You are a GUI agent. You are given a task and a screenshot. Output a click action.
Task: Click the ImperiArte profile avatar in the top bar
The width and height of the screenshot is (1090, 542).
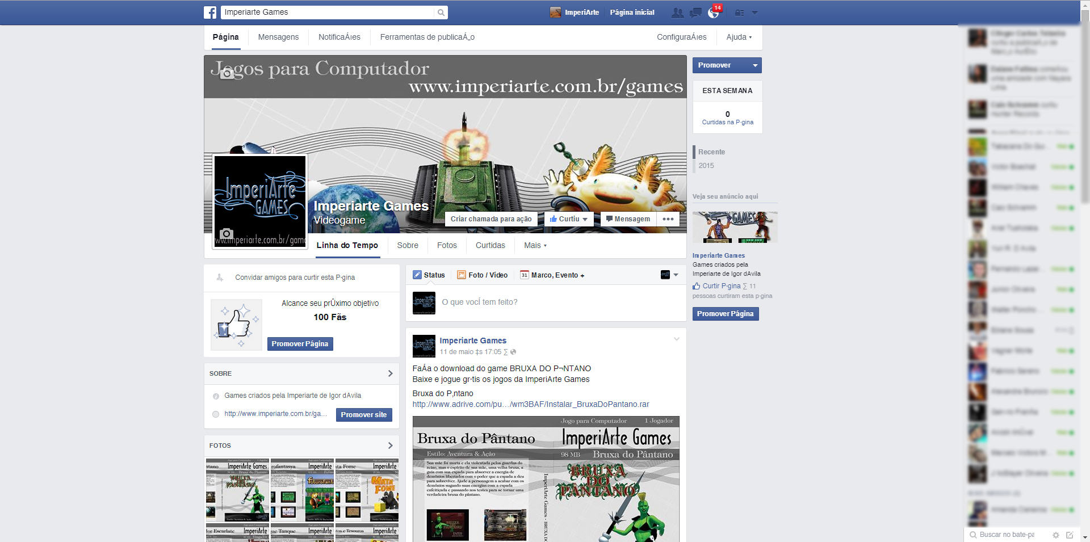point(555,12)
